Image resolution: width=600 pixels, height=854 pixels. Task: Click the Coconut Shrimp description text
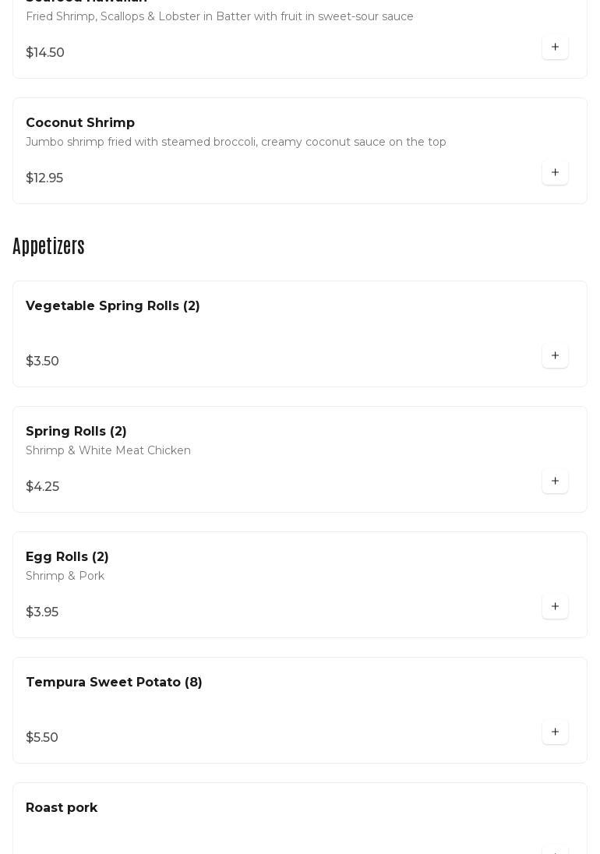click(236, 142)
